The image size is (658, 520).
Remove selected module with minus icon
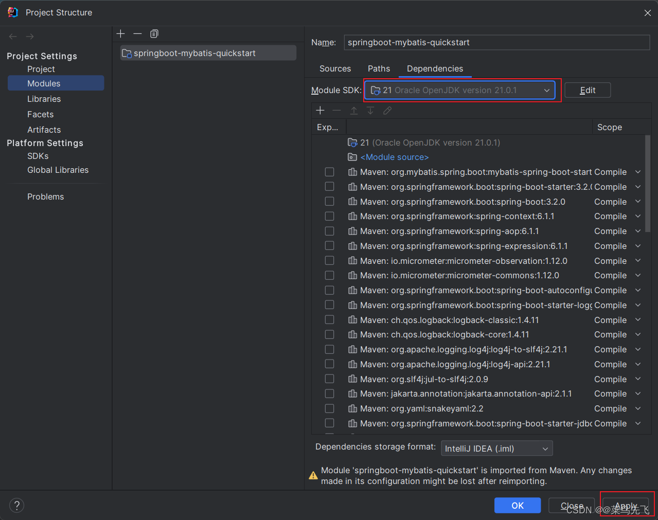[137, 33]
